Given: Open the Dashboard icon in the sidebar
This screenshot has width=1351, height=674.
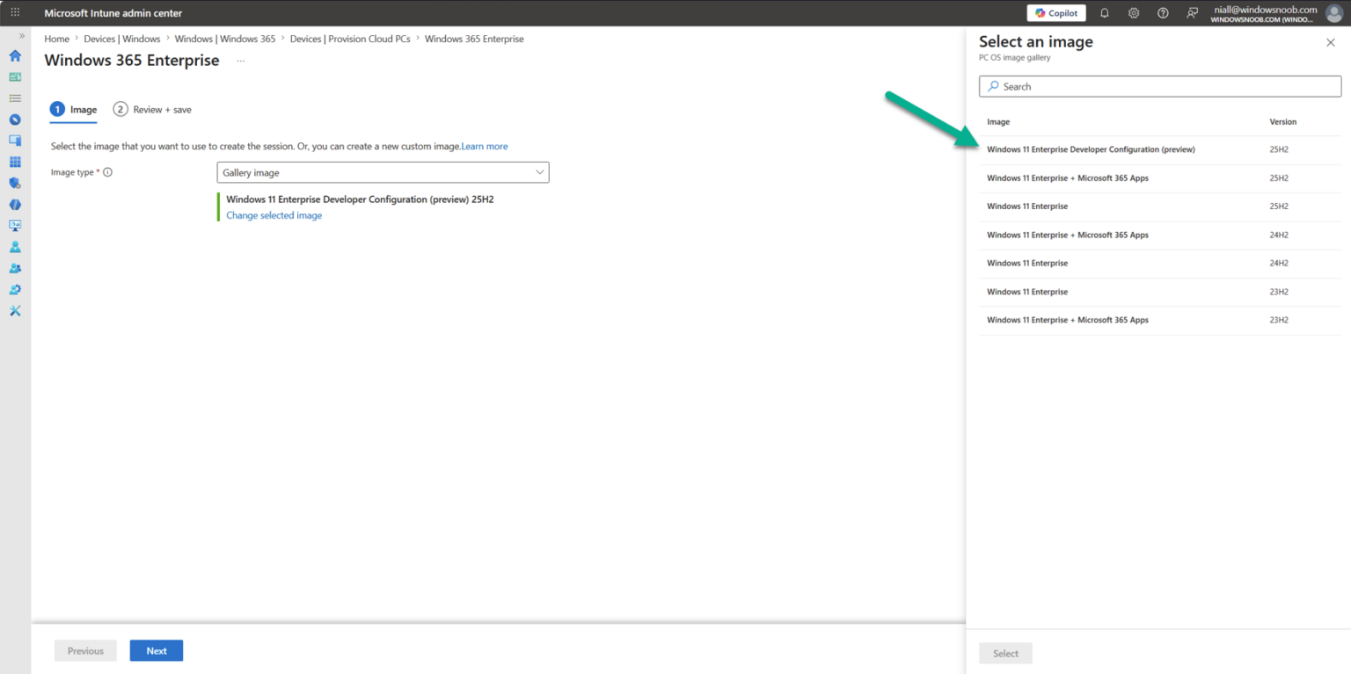Looking at the screenshot, I should [x=15, y=77].
